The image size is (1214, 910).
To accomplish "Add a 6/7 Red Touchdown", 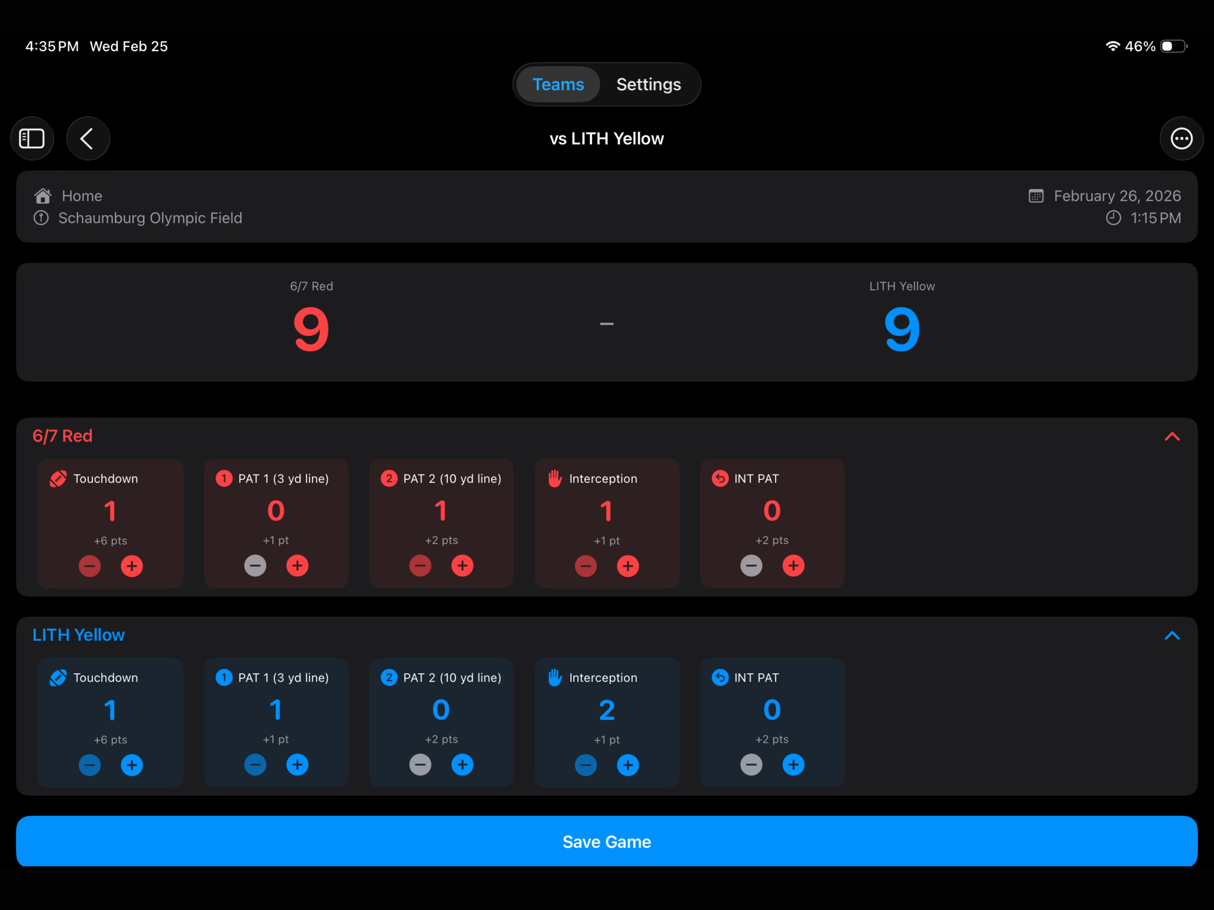I will pos(132,566).
